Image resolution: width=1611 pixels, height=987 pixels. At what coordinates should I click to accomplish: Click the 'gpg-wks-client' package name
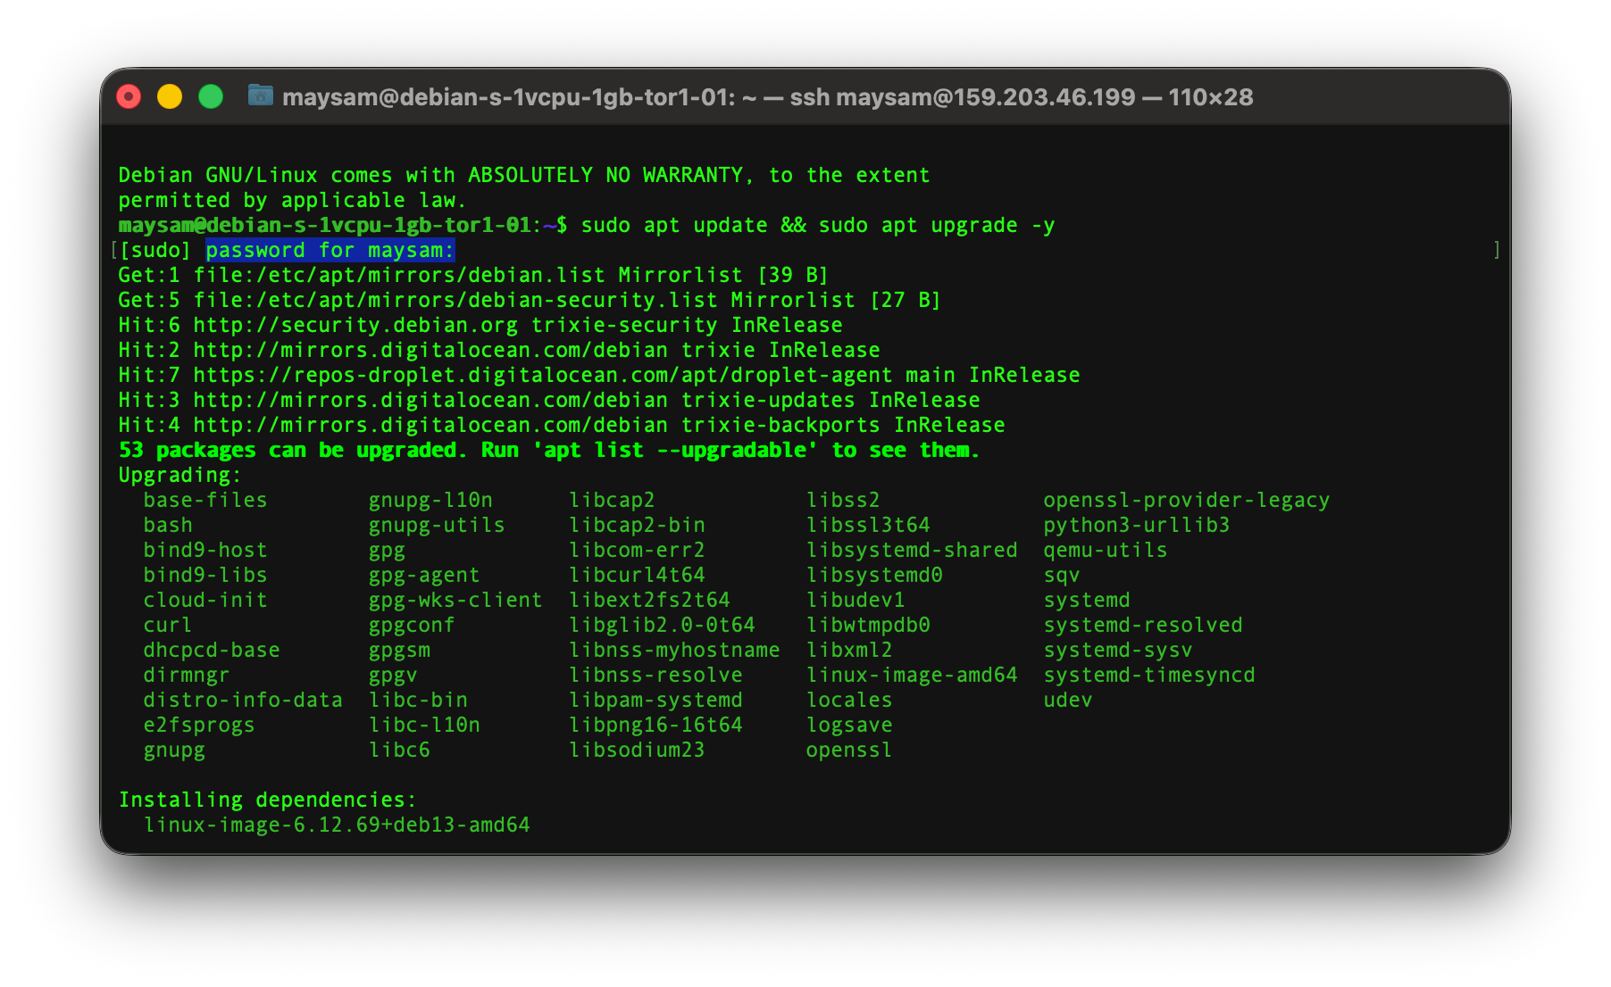point(455,600)
